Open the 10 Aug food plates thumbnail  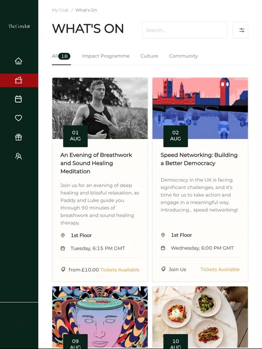tap(200, 317)
